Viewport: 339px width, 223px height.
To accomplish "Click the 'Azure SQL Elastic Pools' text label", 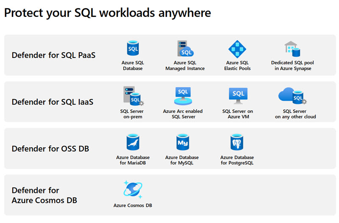I will click(x=237, y=66).
